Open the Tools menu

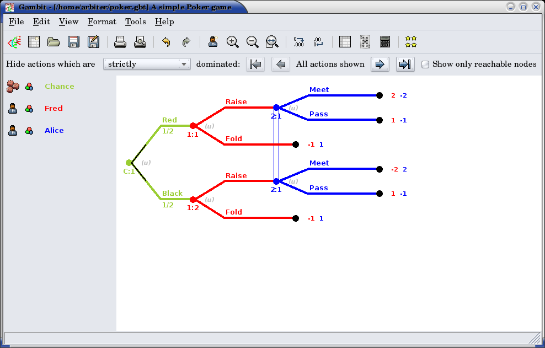[135, 22]
